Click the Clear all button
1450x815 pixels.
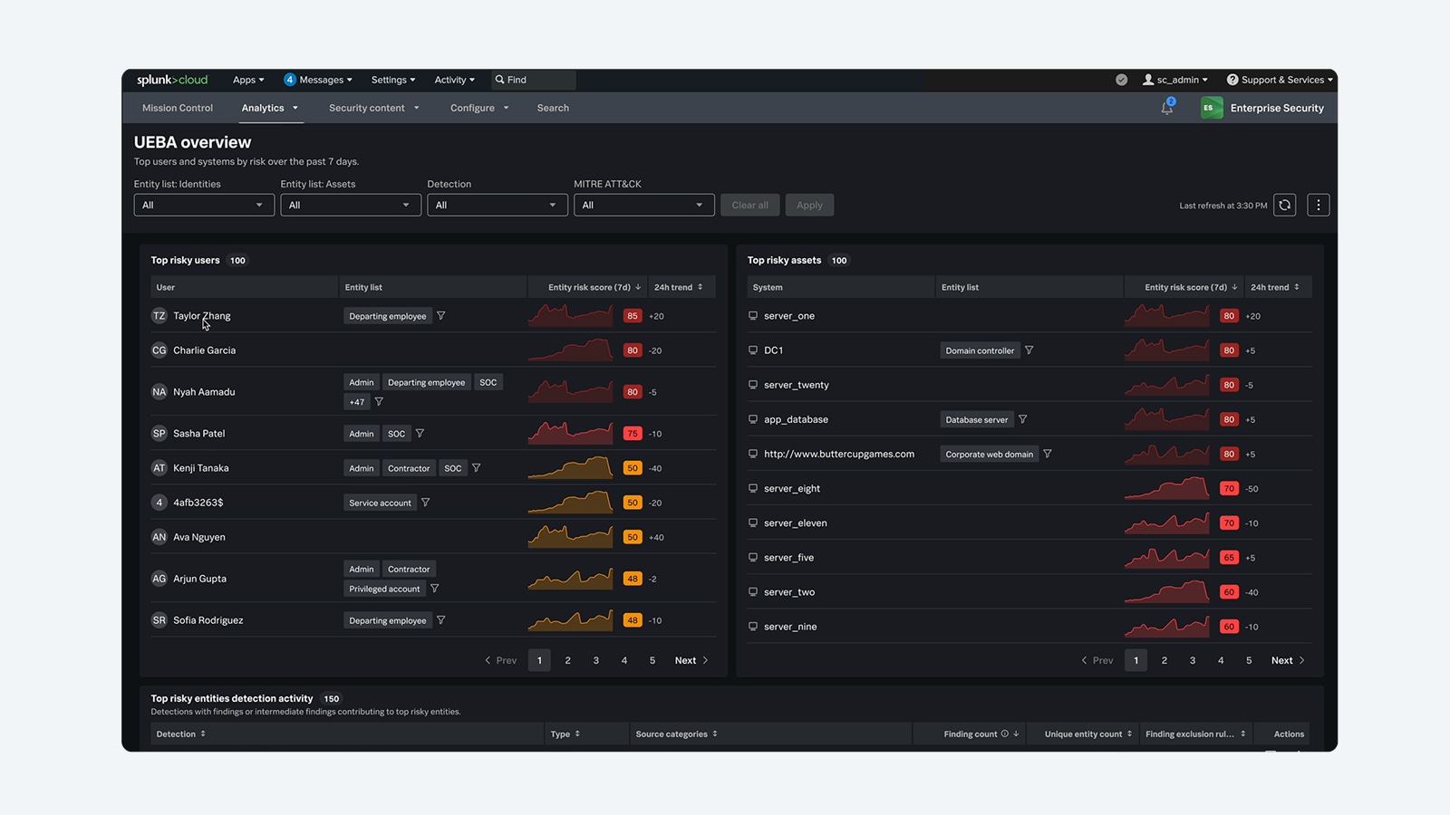tap(750, 206)
